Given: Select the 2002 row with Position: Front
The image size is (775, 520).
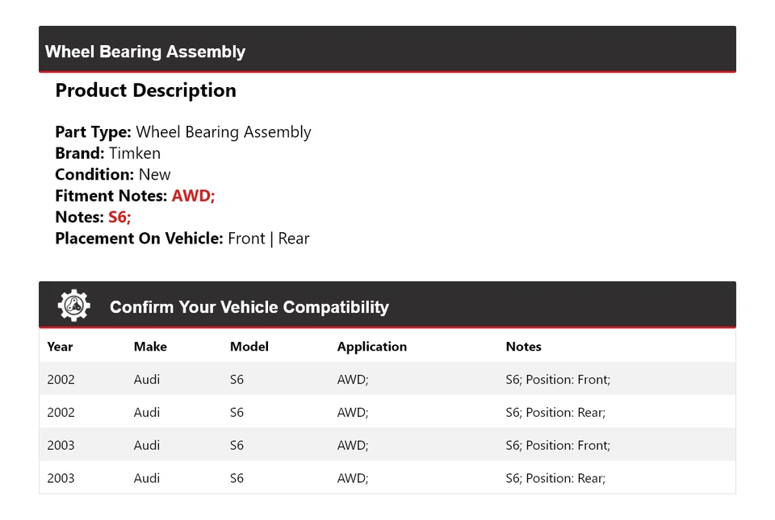Looking at the screenshot, I should [387, 380].
